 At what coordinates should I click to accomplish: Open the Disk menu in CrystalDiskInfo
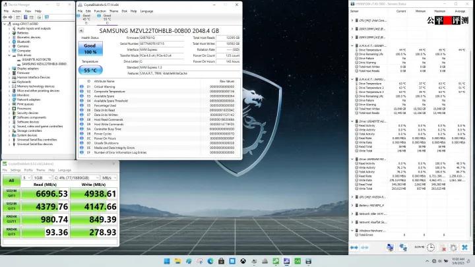point(125,11)
